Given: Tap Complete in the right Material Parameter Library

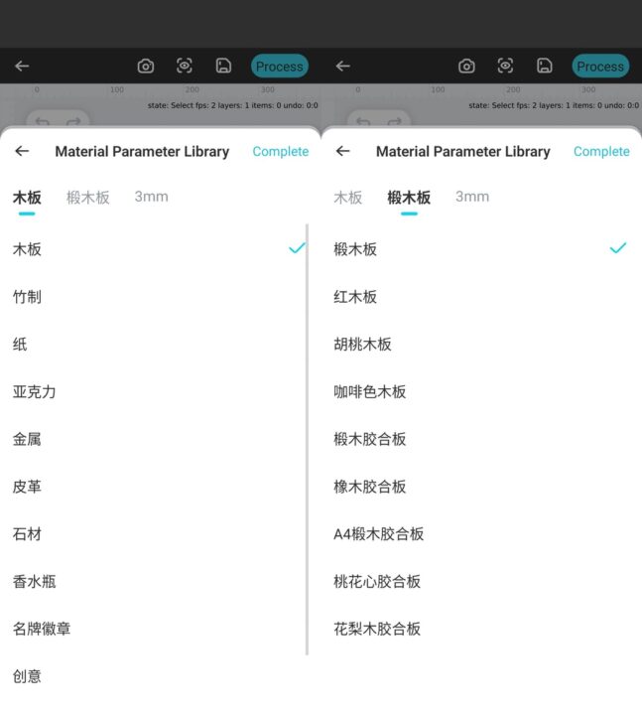Looking at the screenshot, I should [601, 152].
